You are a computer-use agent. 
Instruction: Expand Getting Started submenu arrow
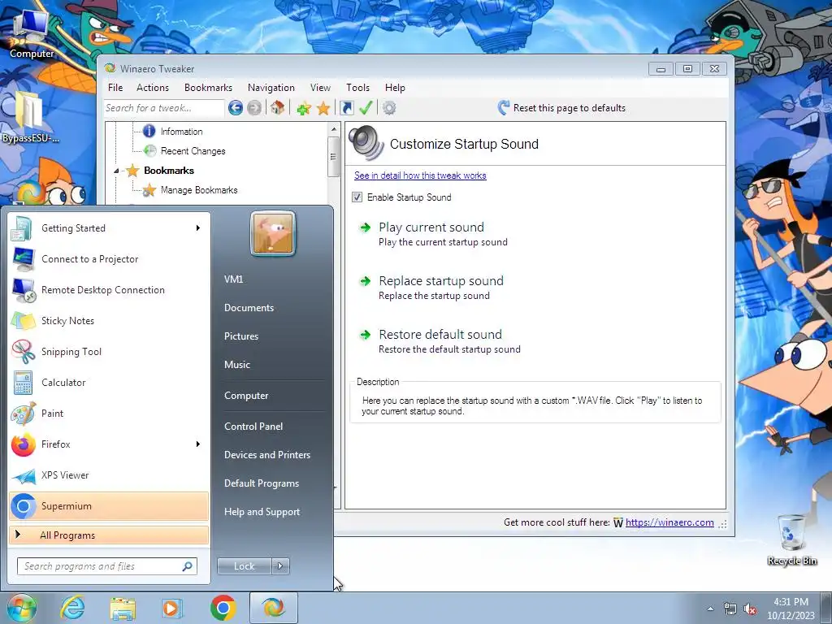(x=198, y=228)
